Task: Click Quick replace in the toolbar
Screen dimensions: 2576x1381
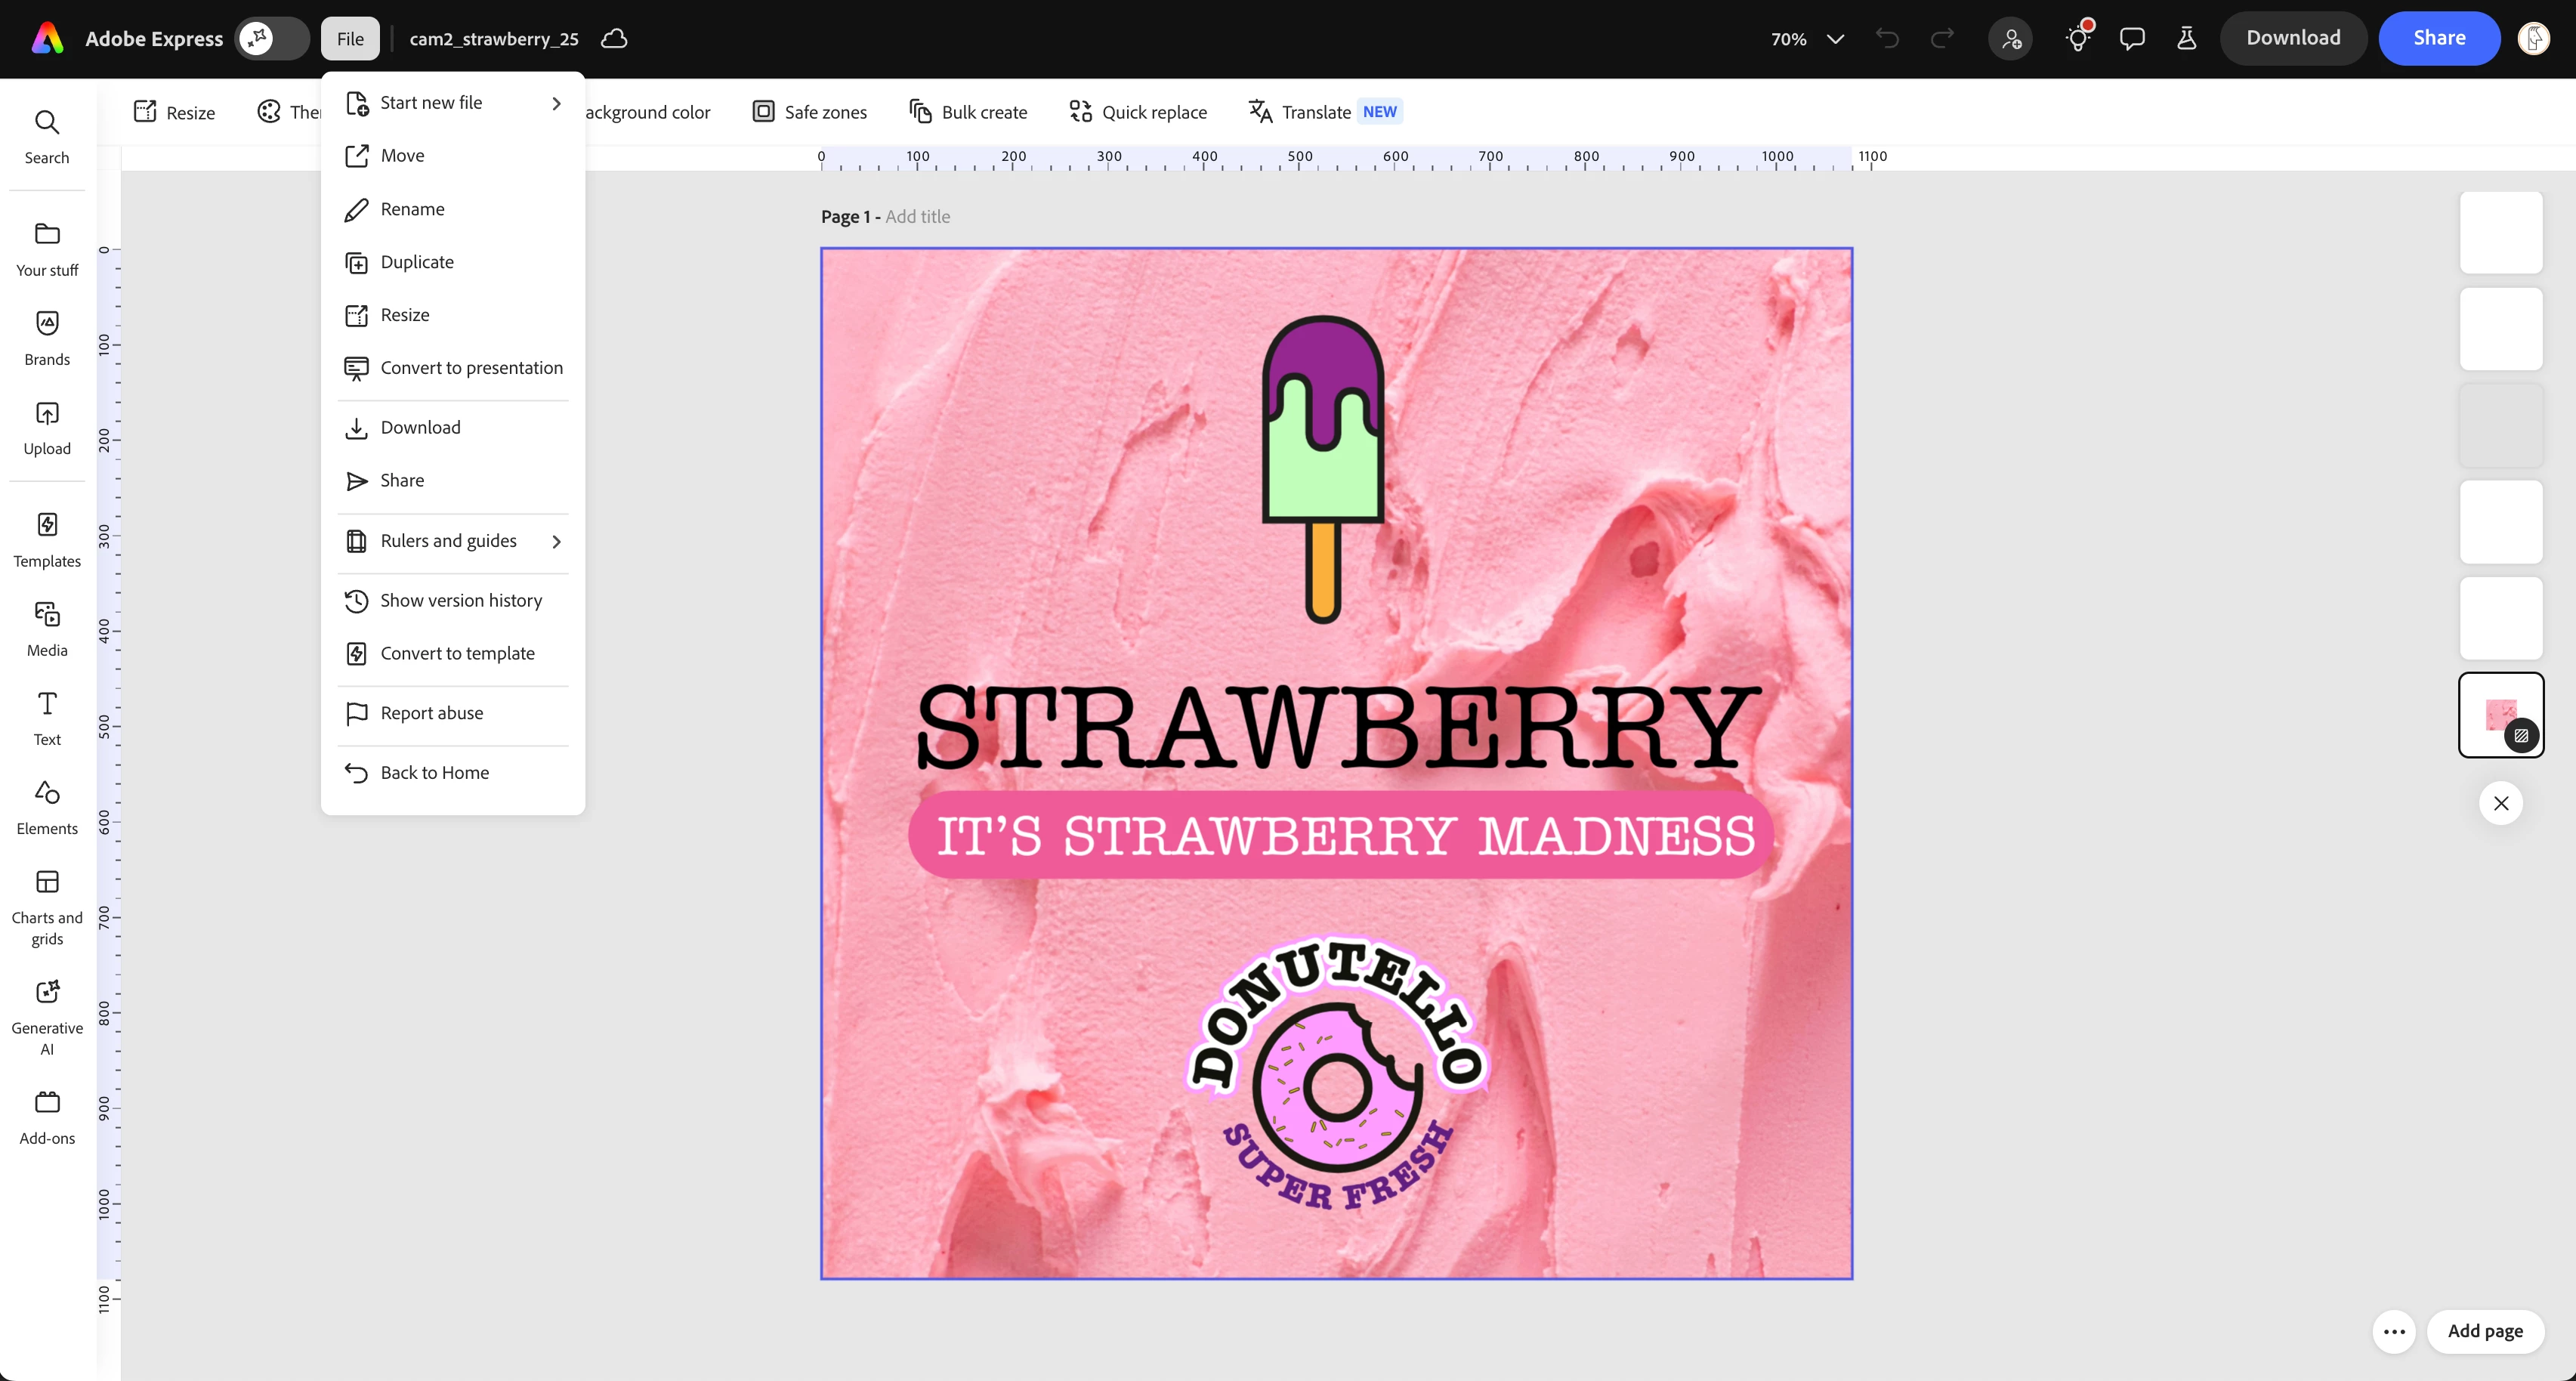Action: click(x=1138, y=112)
